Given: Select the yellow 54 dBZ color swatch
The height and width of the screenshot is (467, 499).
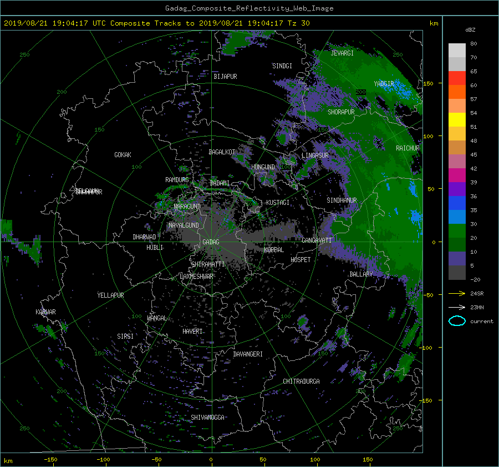Looking at the screenshot, I should click(x=457, y=119).
